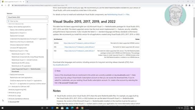
Task: Click the browser forward arrow
Action: 5,5
